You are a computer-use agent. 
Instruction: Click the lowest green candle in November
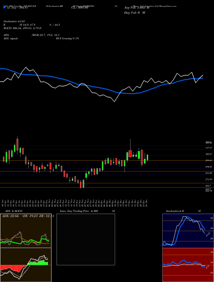(x=83, y=184)
